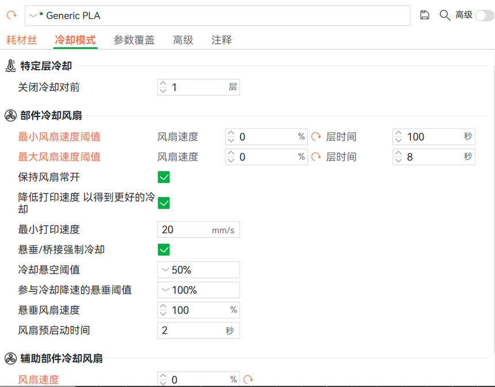Screen dimensions: 495x387
Task: Decrease 最小风扇速度阈值 fan speed percent
Action: click(231, 141)
